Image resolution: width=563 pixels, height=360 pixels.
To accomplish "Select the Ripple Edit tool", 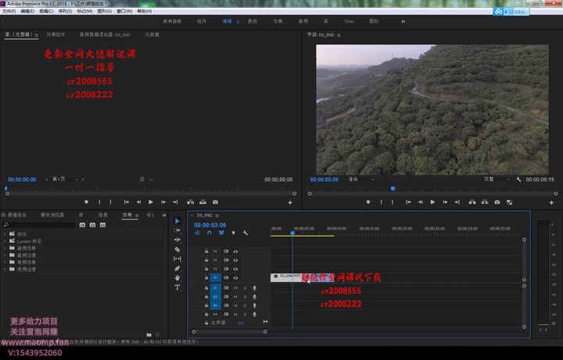I will pyautogui.click(x=178, y=240).
